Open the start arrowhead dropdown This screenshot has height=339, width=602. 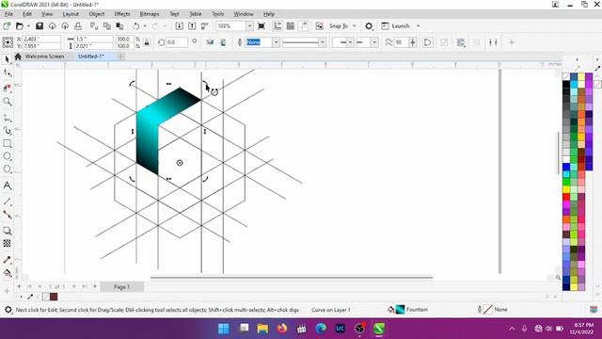point(350,42)
